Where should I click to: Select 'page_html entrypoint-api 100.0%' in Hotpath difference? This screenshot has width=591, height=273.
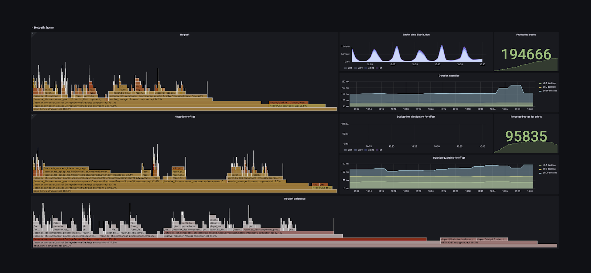(x=295, y=246)
